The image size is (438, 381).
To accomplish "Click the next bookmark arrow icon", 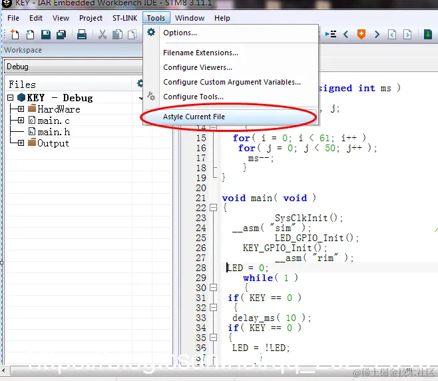I will (377, 35).
